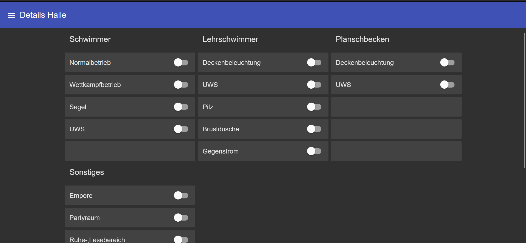Click the Empore label

pos(81,196)
